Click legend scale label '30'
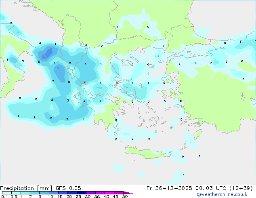The height and width of the screenshot is (198, 256). 88,196
